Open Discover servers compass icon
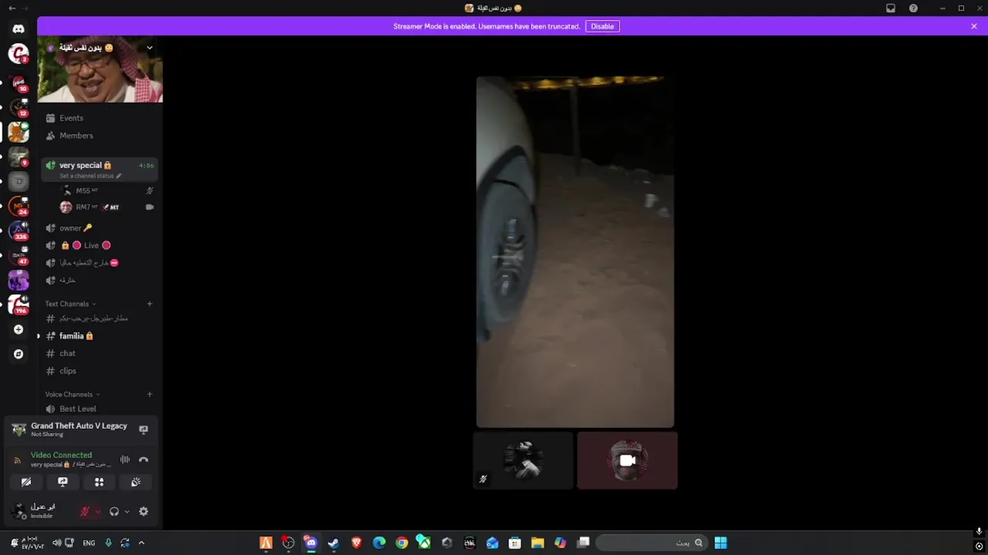The width and height of the screenshot is (988, 555). [19, 354]
